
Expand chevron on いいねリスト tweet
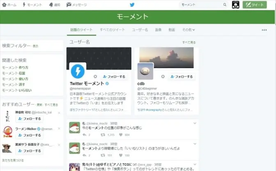pyautogui.click(x=195, y=144)
